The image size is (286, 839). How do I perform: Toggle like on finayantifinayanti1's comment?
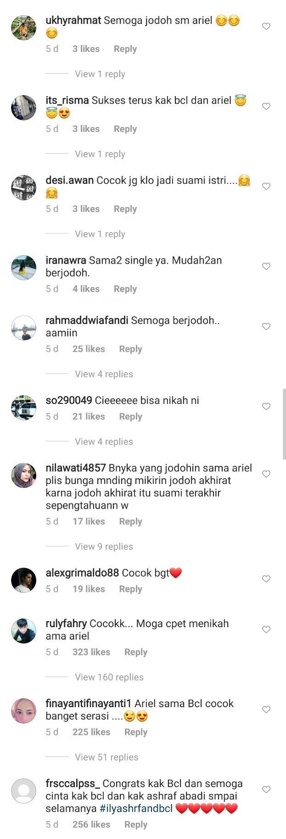click(x=266, y=709)
